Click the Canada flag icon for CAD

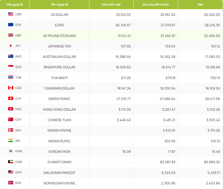click(11, 88)
